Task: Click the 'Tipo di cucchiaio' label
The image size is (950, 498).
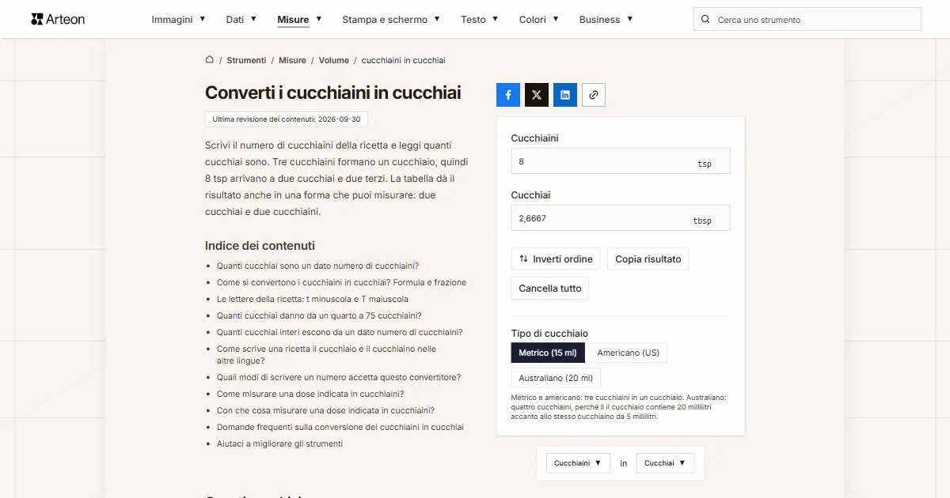Action: pos(549,334)
